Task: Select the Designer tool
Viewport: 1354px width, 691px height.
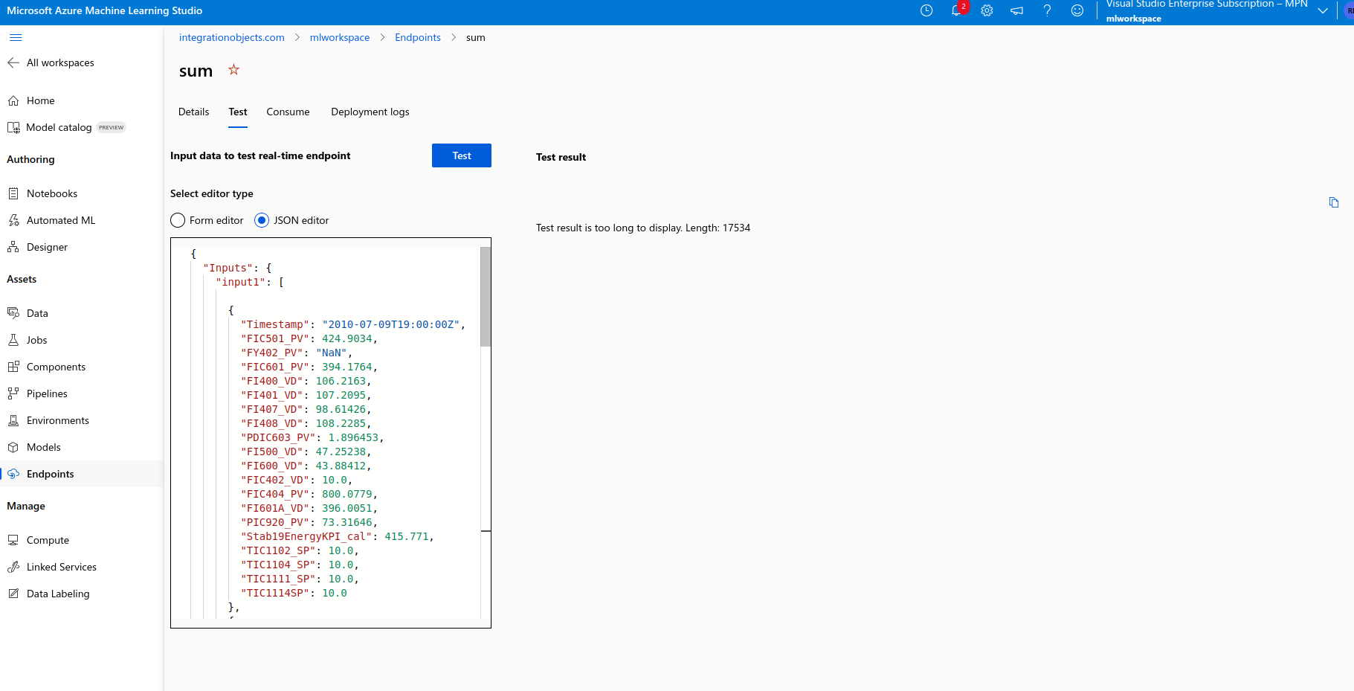Action: pyautogui.click(x=46, y=247)
